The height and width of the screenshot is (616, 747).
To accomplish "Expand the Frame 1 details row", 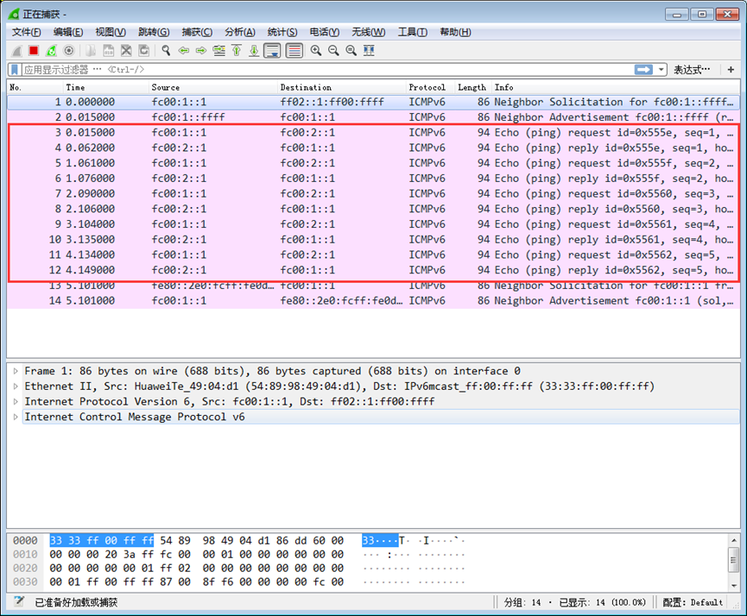I will [x=16, y=371].
